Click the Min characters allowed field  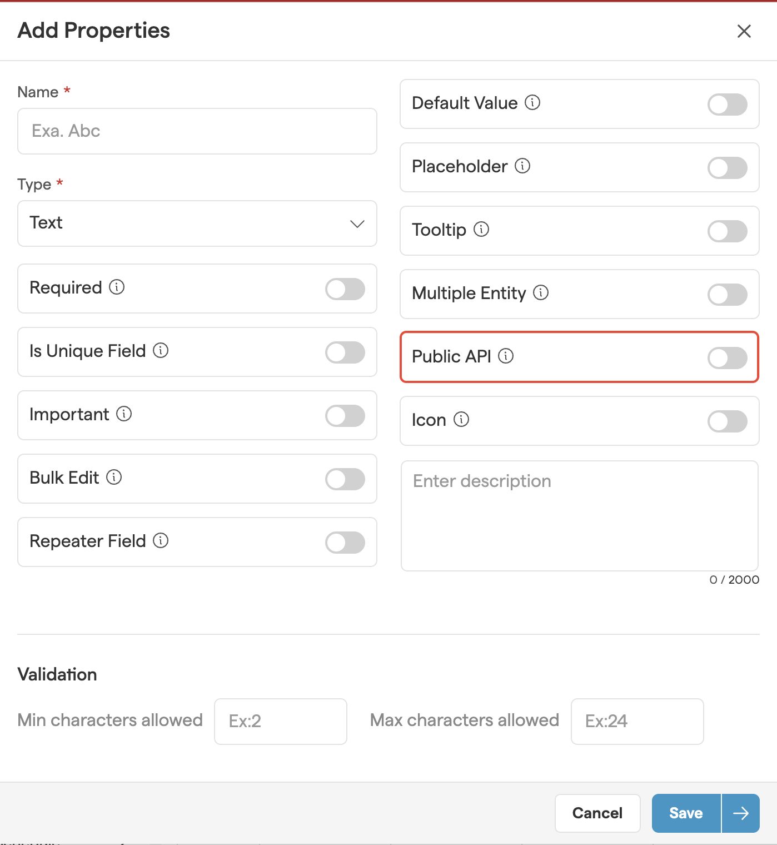tap(281, 722)
